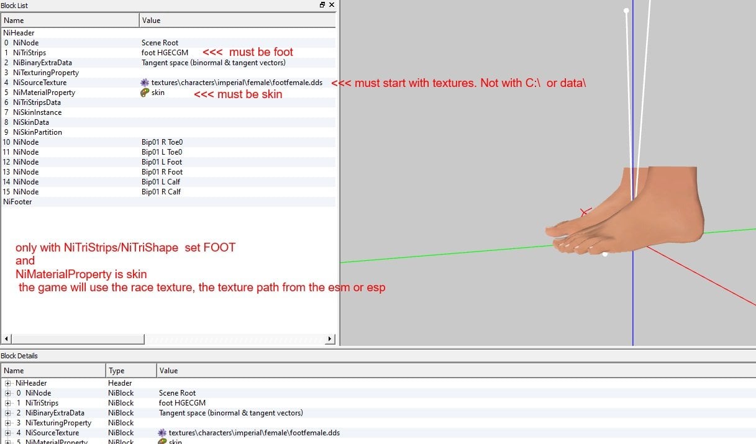This screenshot has height=444, width=756.
Task: Select 8 NiSkinData in Block List
Action: click(168, 122)
